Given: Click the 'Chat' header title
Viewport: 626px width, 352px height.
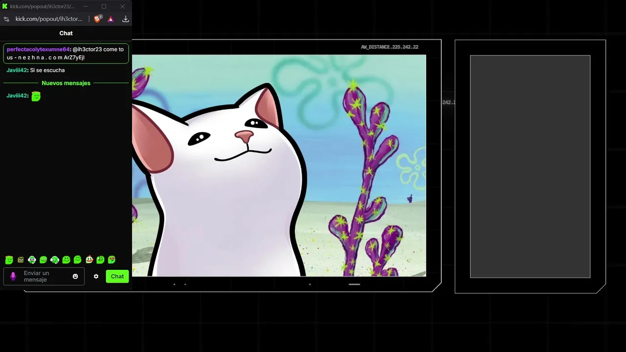Looking at the screenshot, I should coord(66,33).
